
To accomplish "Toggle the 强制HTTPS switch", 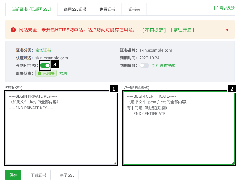I will coord(45,65).
